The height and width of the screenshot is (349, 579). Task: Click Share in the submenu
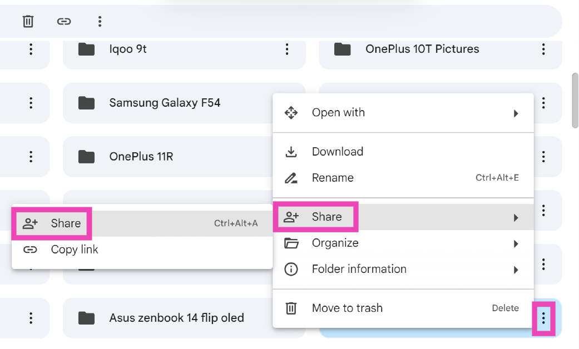tap(66, 223)
